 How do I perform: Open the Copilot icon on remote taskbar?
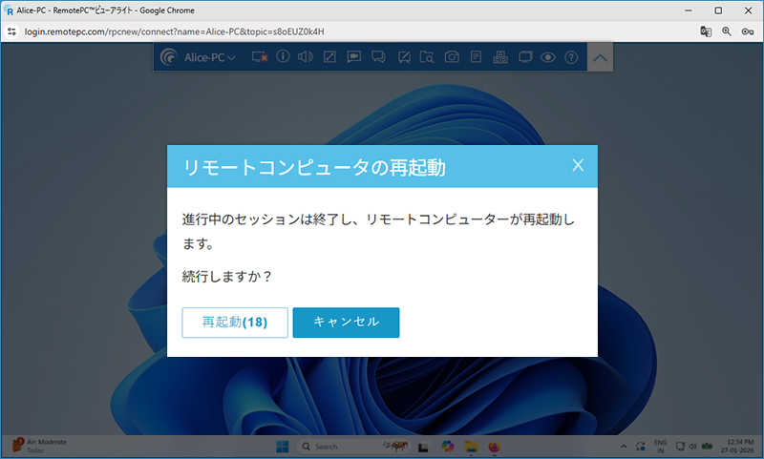(x=447, y=447)
